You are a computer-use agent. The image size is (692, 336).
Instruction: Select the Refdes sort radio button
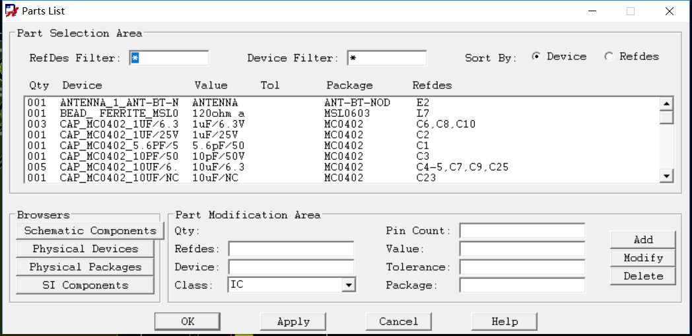click(x=609, y=57)
